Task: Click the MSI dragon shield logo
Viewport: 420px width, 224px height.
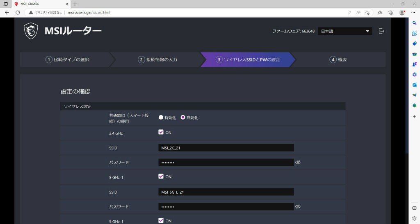Action: (x=31, y=31)
